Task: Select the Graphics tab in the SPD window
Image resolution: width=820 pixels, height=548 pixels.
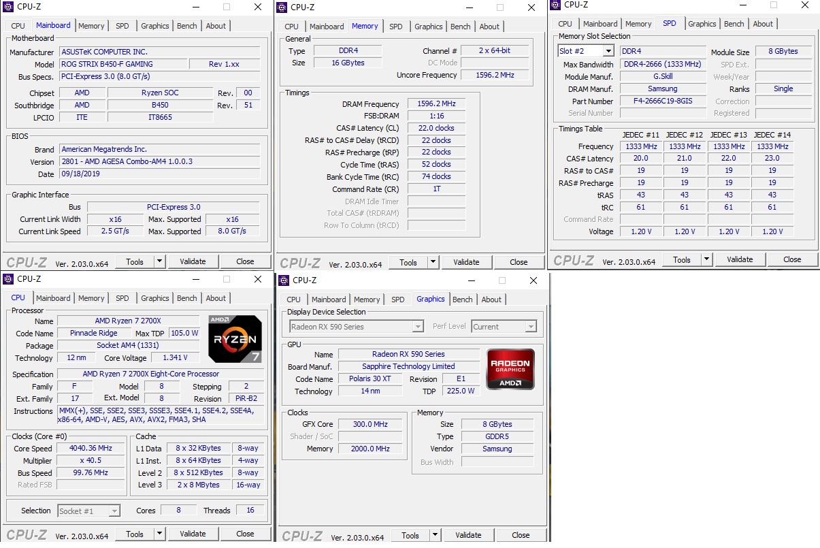Action: point(702,24)
